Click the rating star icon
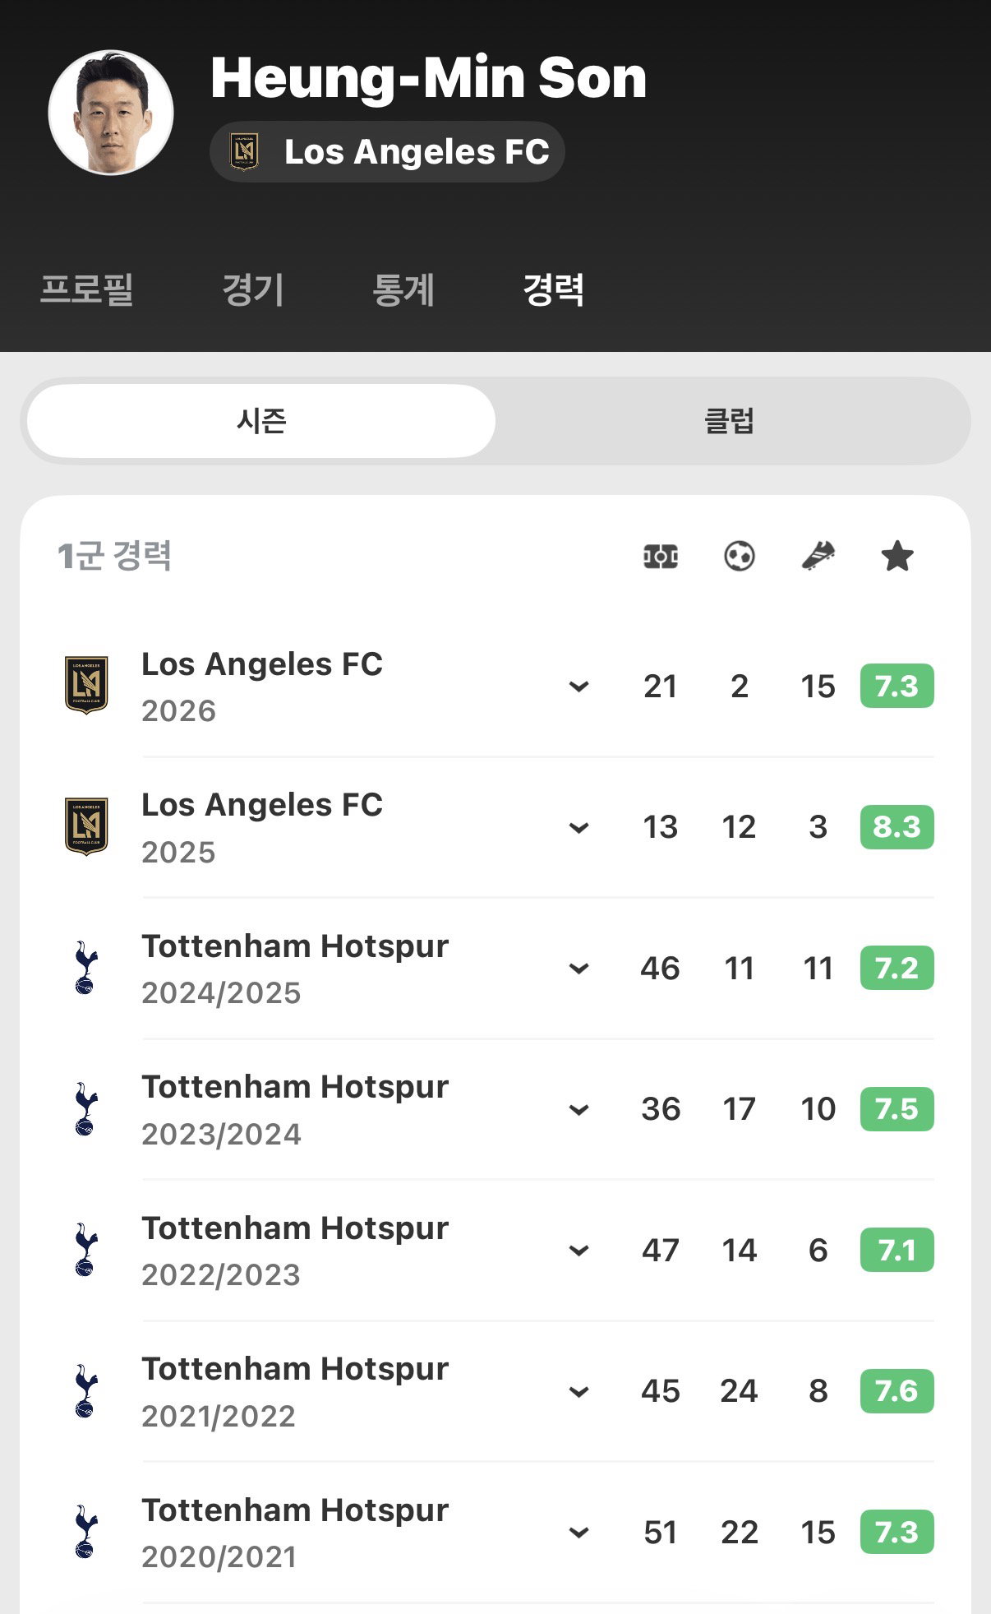Viewport: 991px width, 1614px height. [x=897, y=556]
